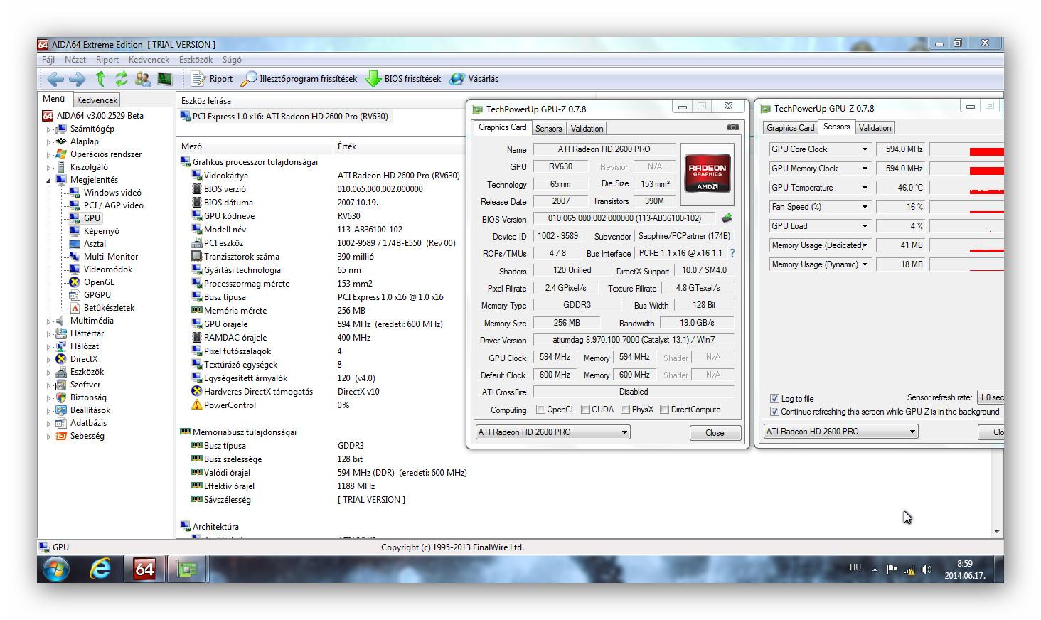This screenshot has width=1041, height=620.
Task: Click Close button in left GPU-Z window
Action: pos(715,433)
